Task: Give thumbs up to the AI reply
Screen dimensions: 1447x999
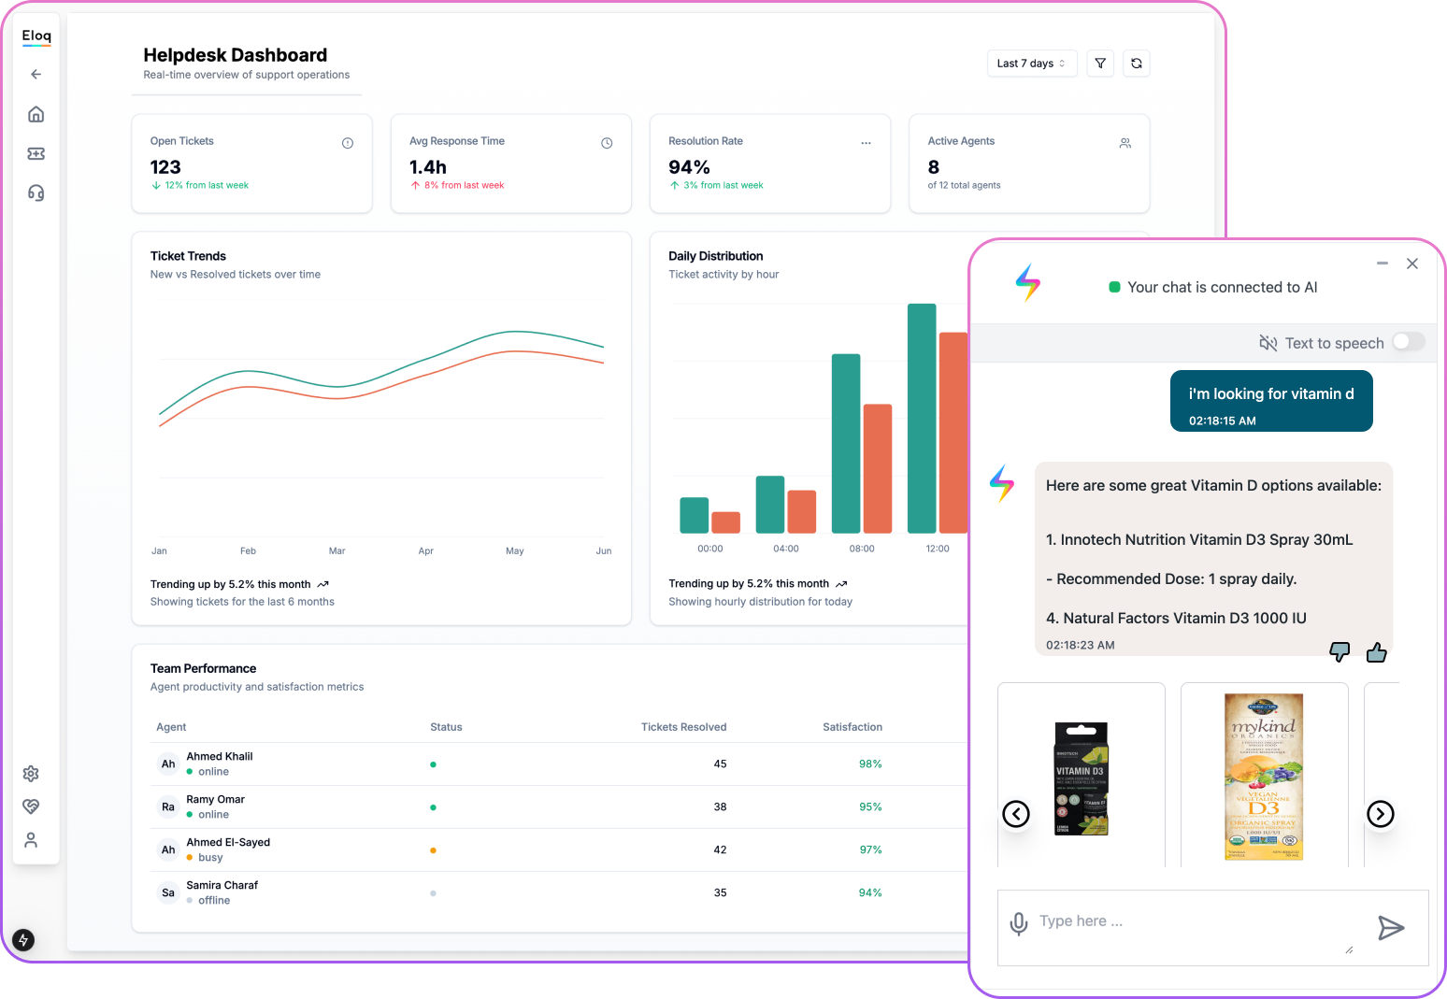Action: 1376,651
